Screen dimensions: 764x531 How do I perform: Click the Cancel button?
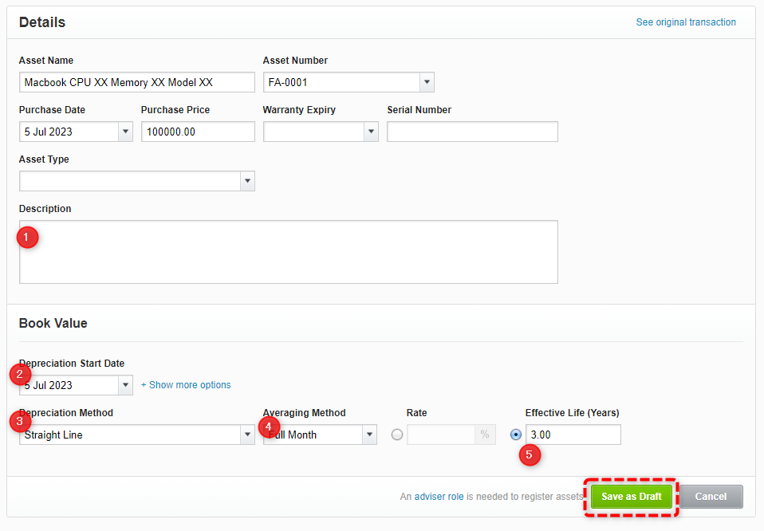click(711, 497)
